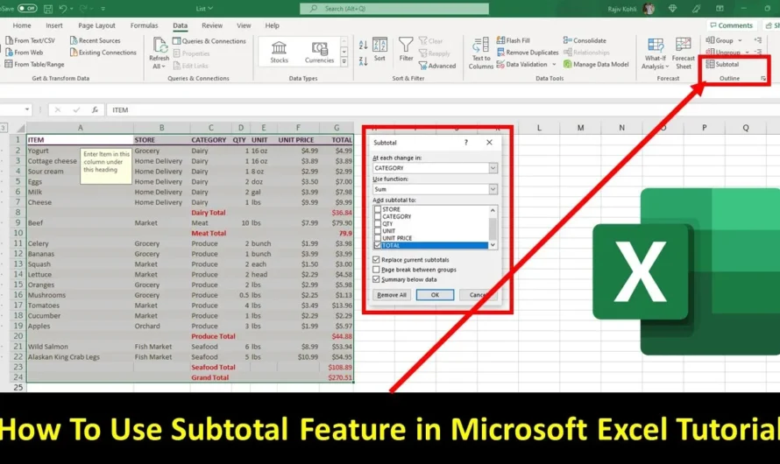The height and width of the screenshot is (464, 780).
Task: Click From Text/CSV icon
Action: click(x=9, y=40)
